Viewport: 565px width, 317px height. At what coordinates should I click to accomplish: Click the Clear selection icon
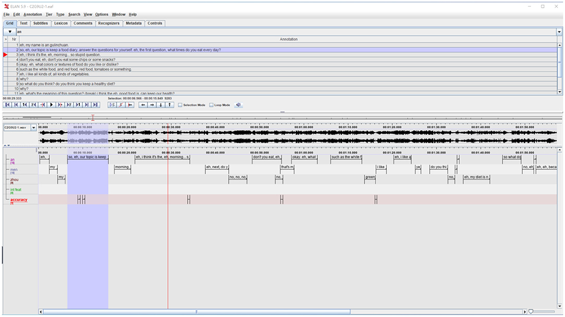click(x=121, y=105)
